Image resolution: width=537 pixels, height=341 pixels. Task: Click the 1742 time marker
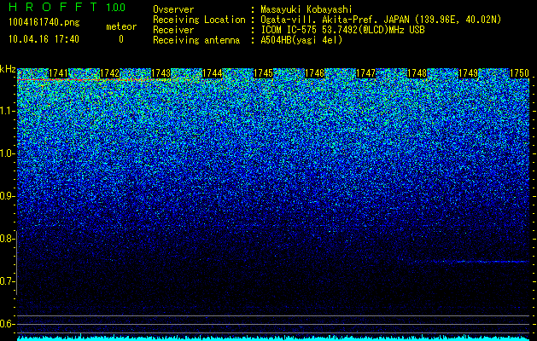coord(109,73)
